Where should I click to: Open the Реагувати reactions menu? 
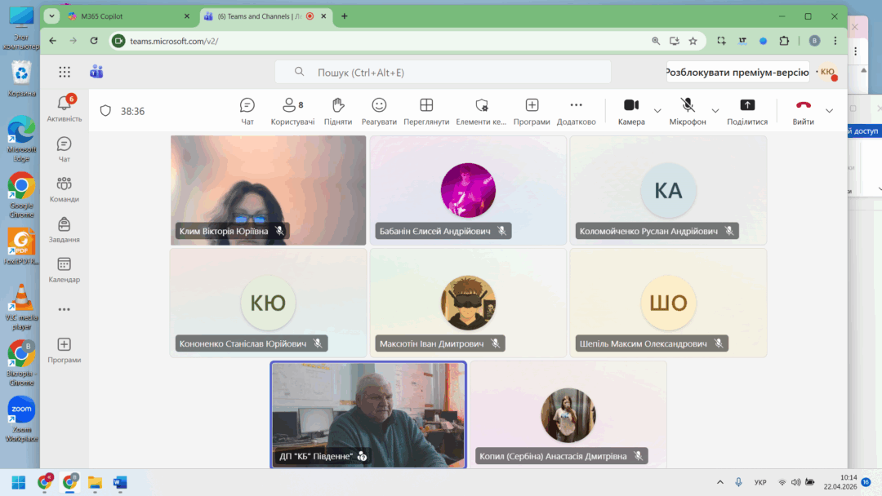(379, 111)
